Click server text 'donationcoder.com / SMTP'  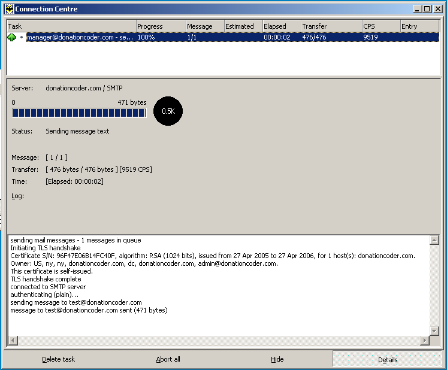click(84, 88)
